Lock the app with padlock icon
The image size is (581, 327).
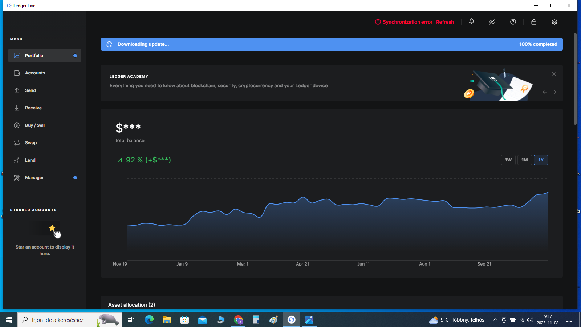(x=533, y=22)
